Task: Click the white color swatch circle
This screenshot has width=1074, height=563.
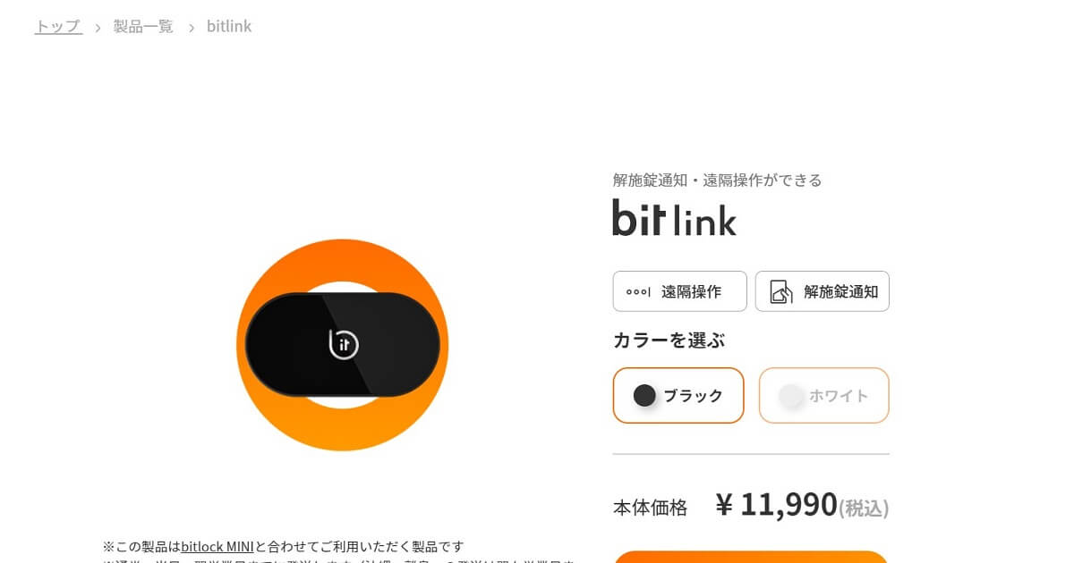Action: [x=791, y=395]
